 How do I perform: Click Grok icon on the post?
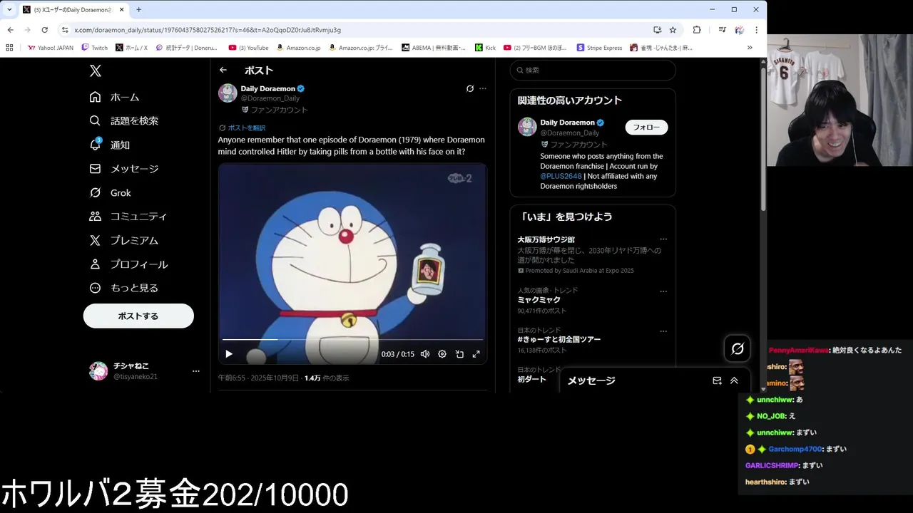(470, 89)
